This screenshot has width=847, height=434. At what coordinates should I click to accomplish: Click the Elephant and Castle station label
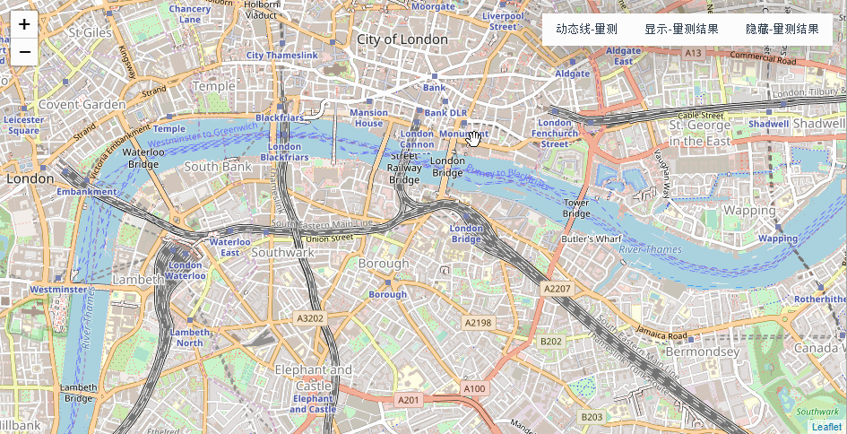click(313, 404)
